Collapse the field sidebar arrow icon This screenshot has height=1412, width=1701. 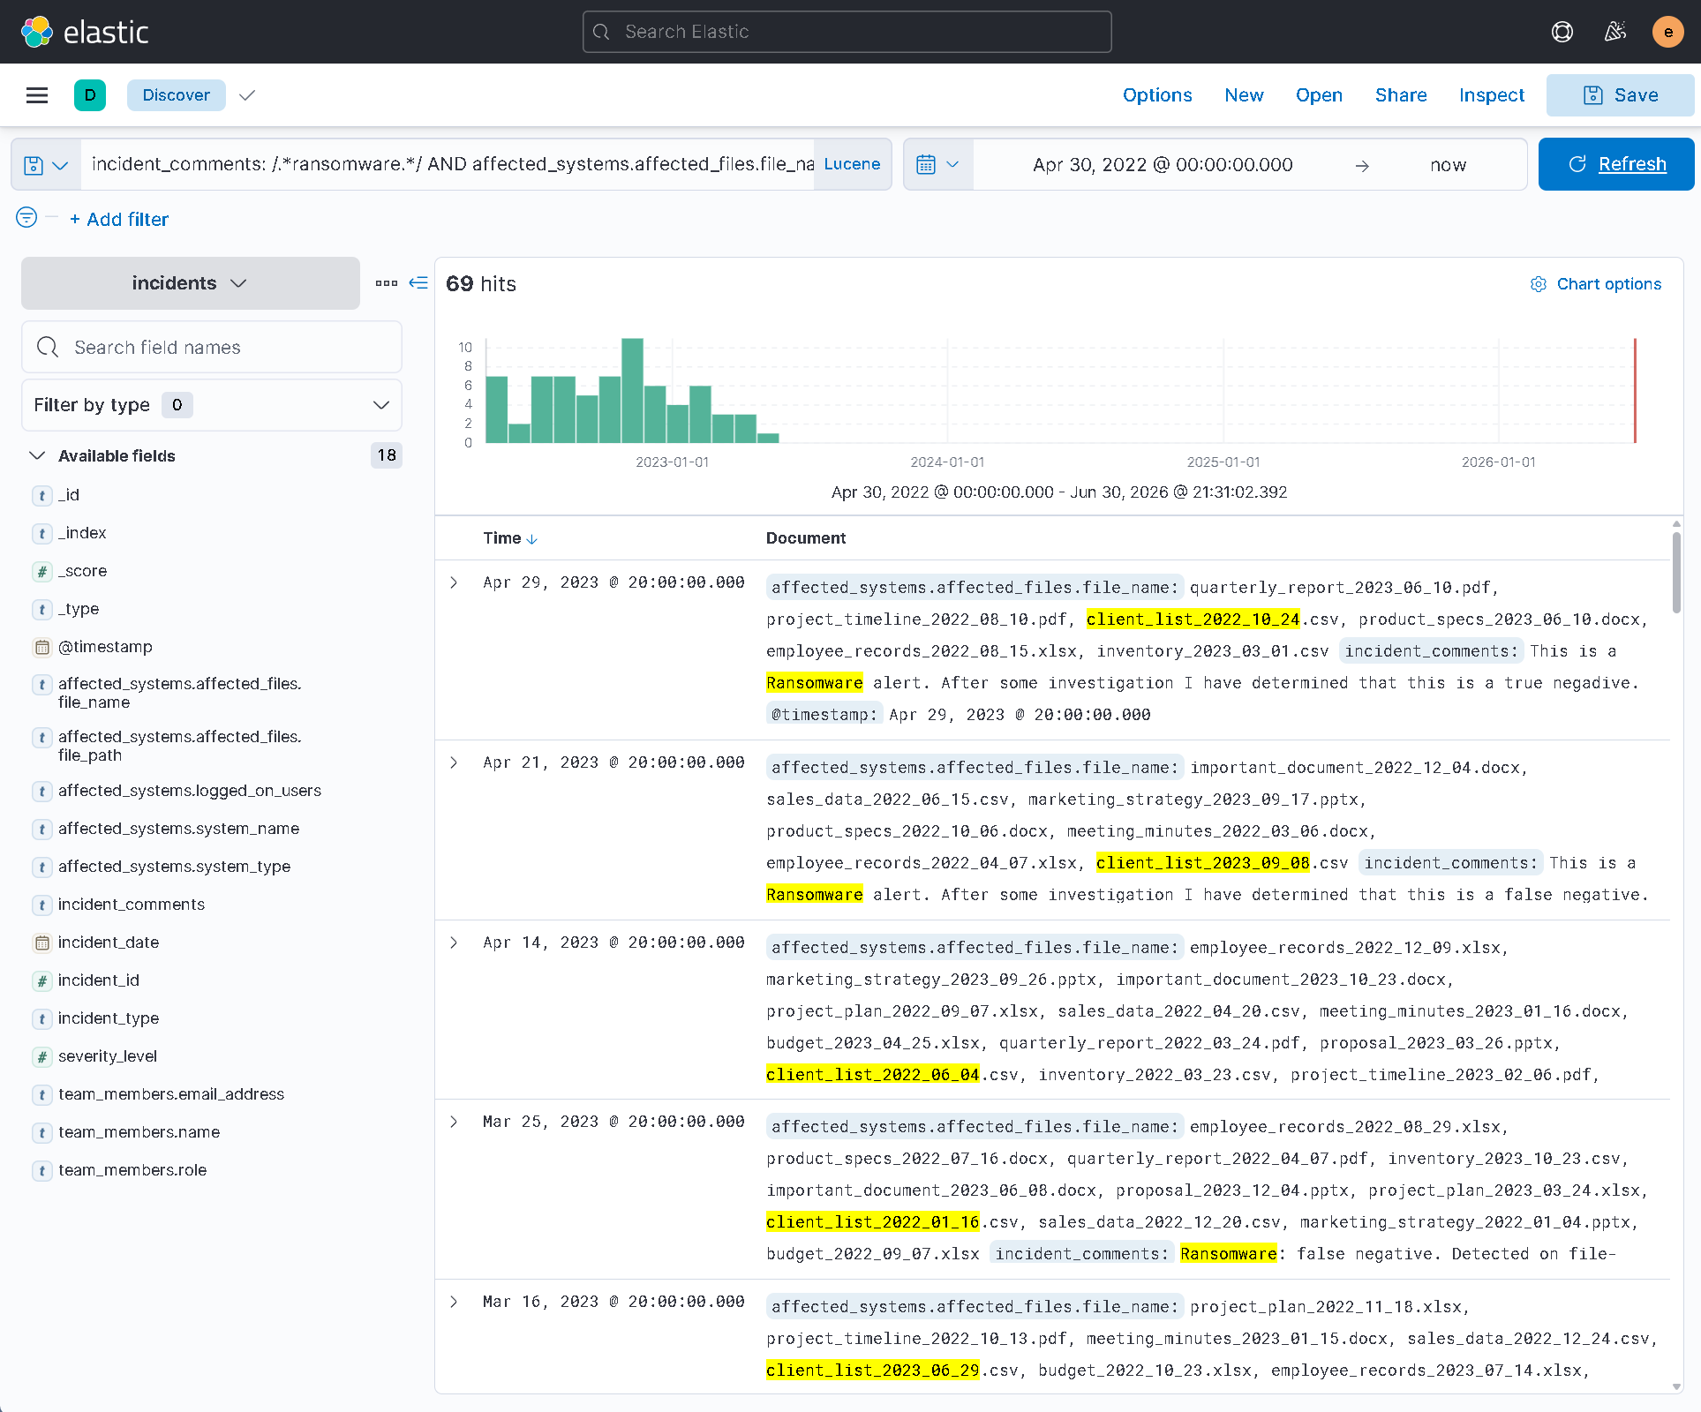pos(418,283)
